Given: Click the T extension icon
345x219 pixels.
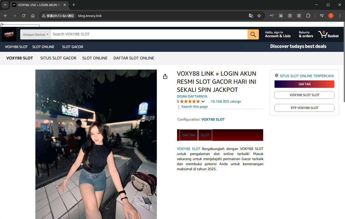Looking at the screenshot, I should tap(290, 16).
